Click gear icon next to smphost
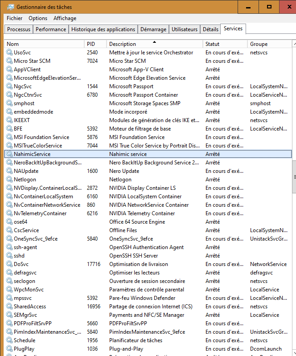The height and width of the screenshot is (356, 296). (9, 103)
